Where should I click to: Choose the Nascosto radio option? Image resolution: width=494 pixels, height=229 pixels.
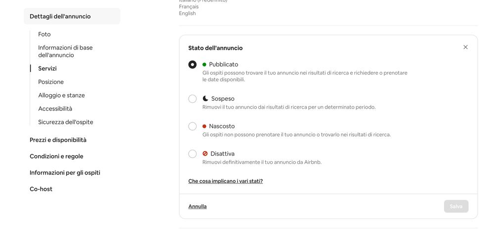pyautogui.click(x=193, y=126)
